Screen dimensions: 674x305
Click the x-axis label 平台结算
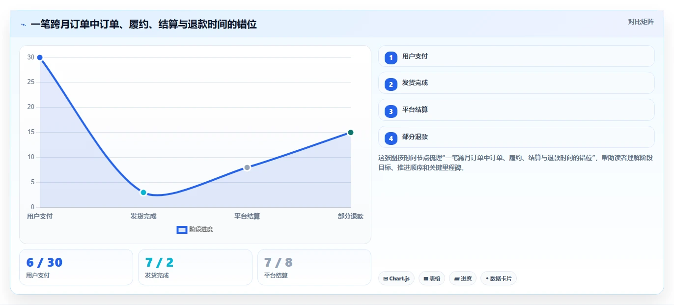tap(247, 216)
